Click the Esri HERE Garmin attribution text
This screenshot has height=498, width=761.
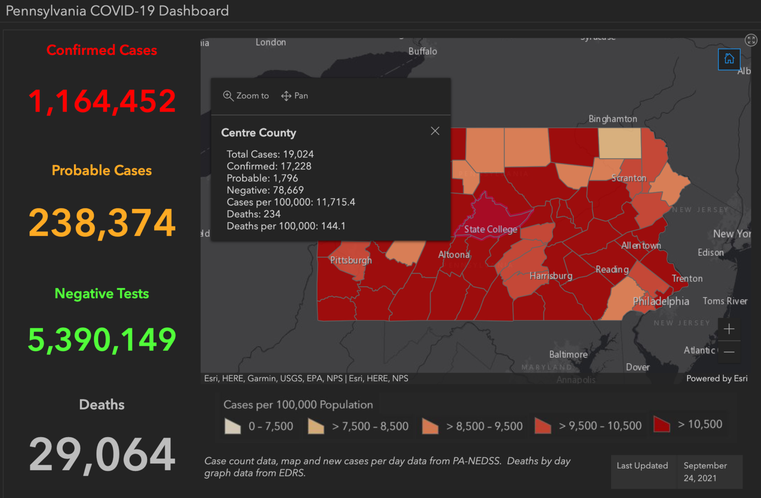pos(306,378)
